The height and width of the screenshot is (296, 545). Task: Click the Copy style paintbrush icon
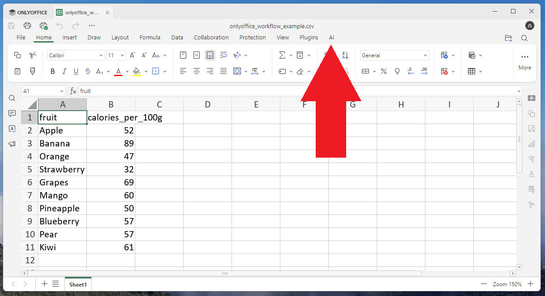[33, 71]
